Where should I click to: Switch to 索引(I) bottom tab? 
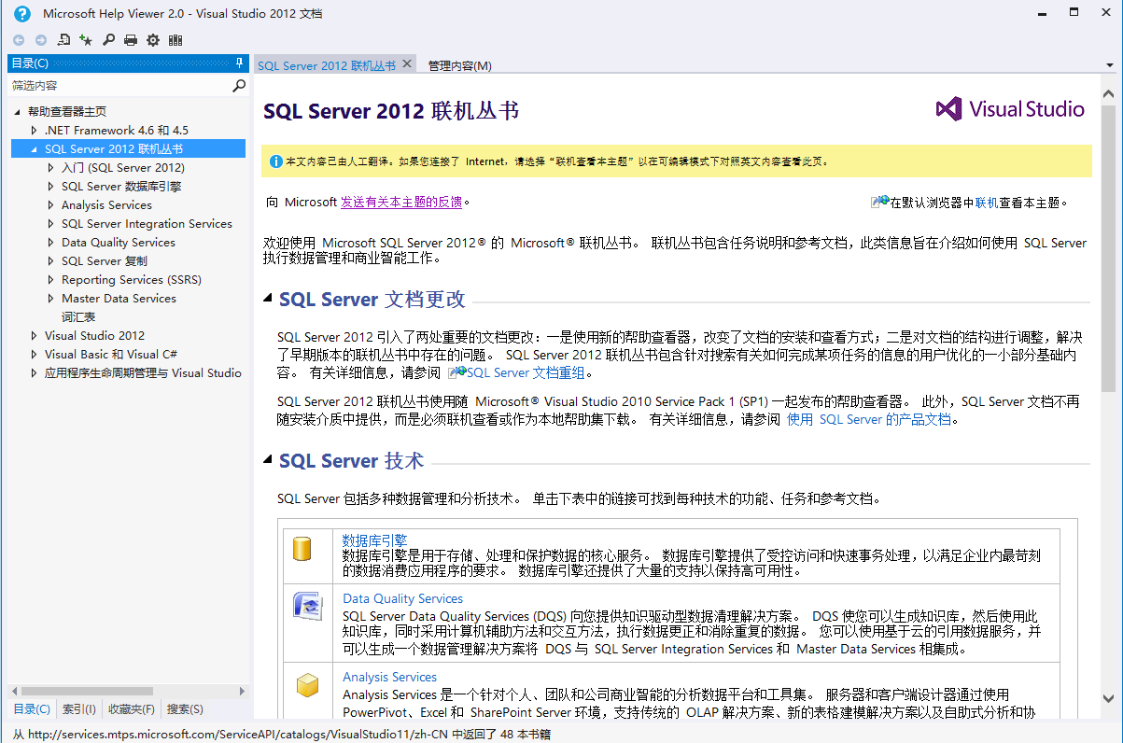tap(78, 709)
